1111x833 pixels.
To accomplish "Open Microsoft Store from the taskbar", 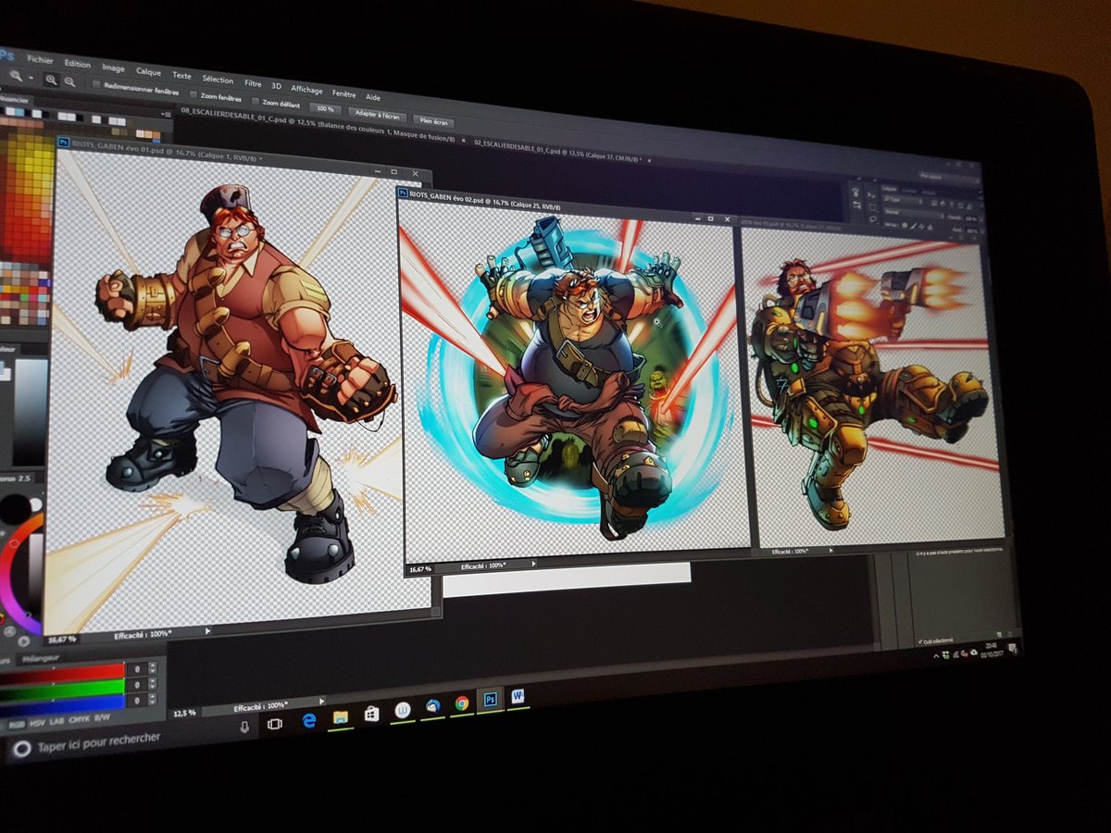I will click(371, 714).
